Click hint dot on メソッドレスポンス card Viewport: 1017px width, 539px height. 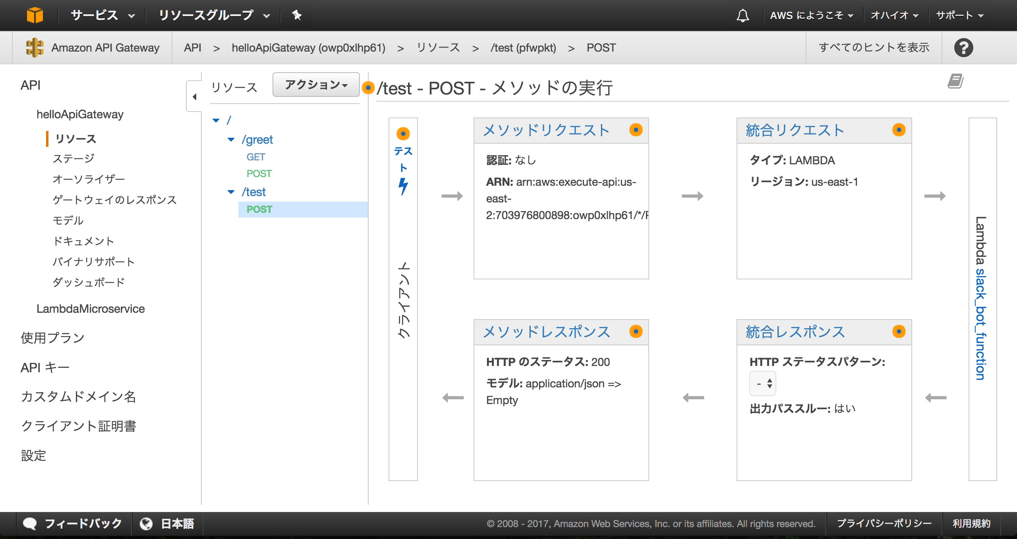coord(636,331)
